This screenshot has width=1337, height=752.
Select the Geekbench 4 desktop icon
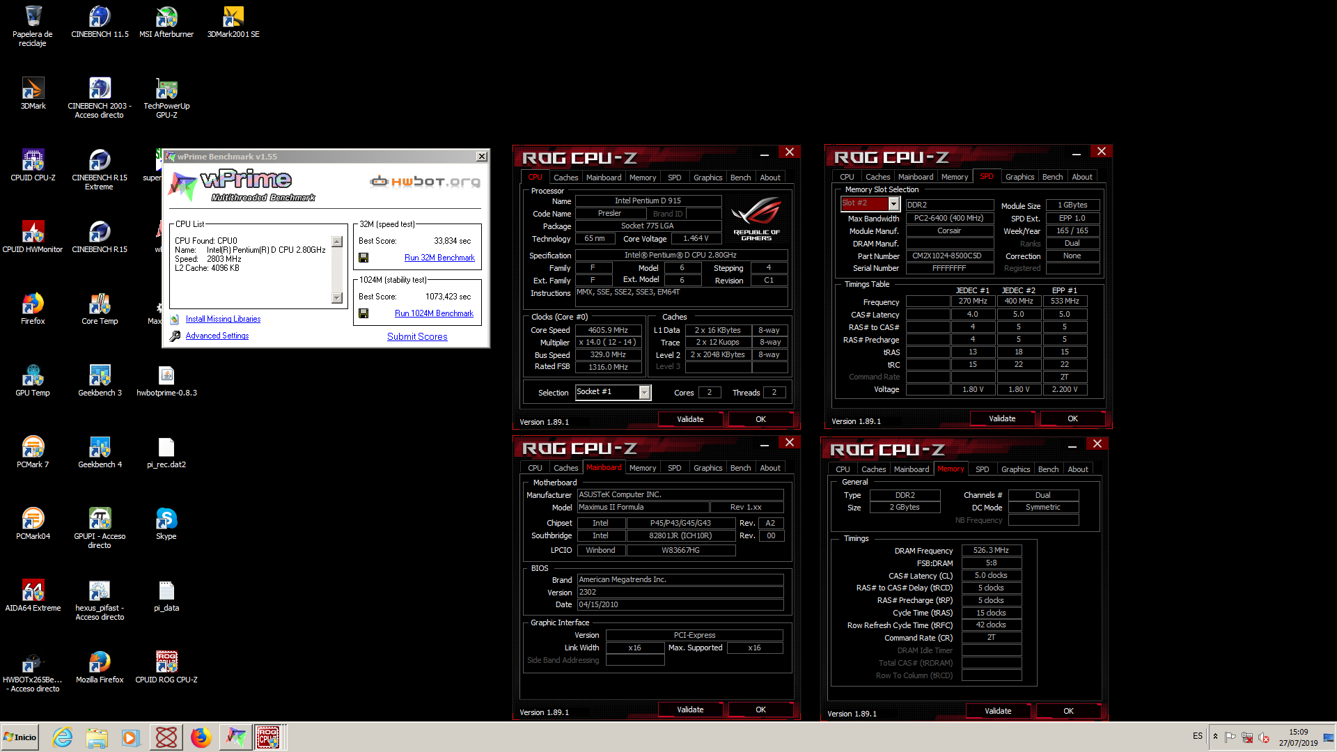[x=100, y=452]
